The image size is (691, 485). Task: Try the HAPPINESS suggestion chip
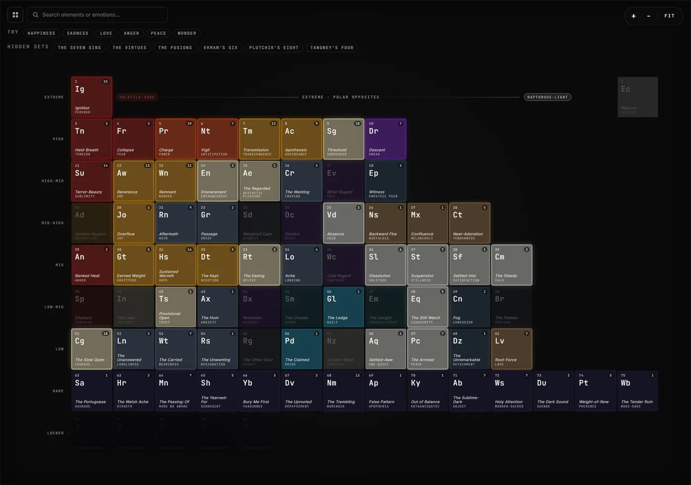click(x=41, y=33)
